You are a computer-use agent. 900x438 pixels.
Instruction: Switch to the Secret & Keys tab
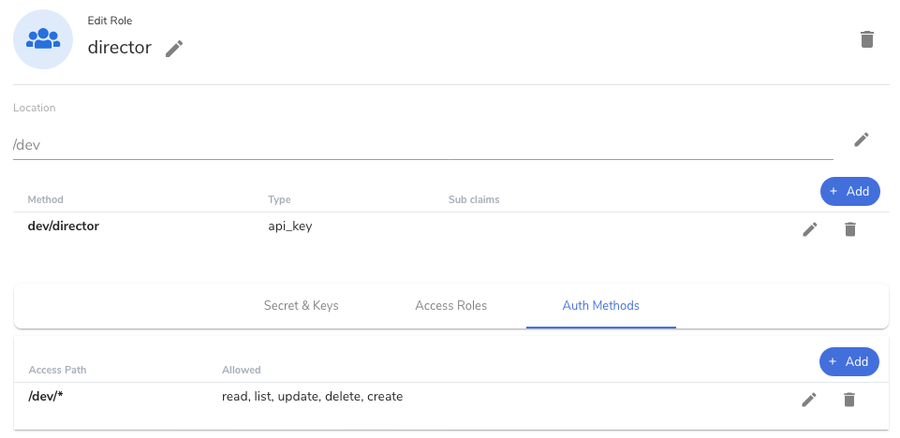pyautogui.click(x=302, y=305)
